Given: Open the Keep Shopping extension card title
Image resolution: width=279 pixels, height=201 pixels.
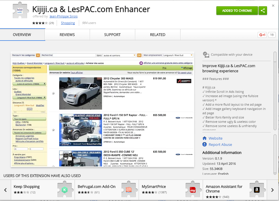Looking at the screenshot, I should [27, 186].
